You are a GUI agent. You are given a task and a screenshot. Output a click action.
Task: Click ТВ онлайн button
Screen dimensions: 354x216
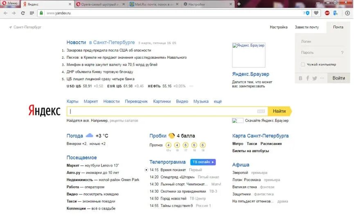coord(203,162)
